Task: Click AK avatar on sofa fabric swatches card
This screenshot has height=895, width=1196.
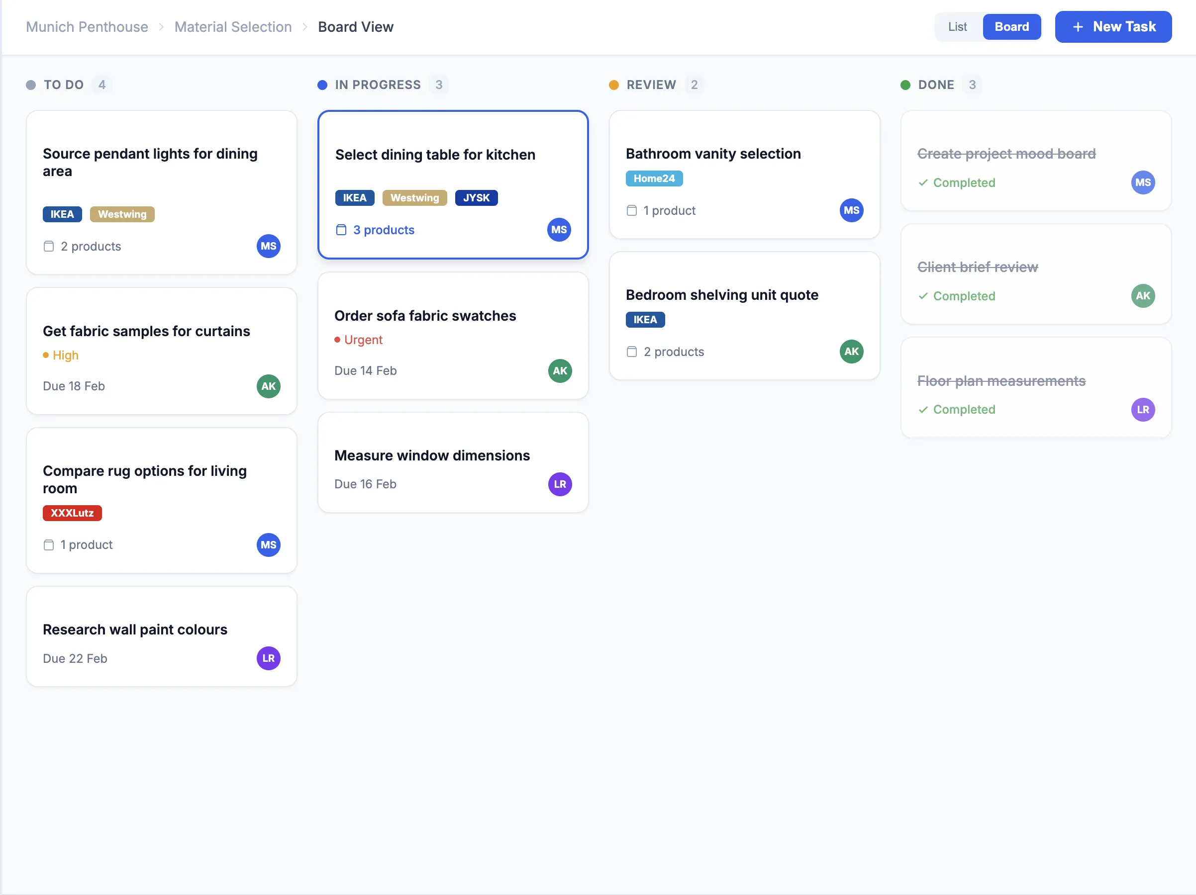Action: [x=560, y=371]
